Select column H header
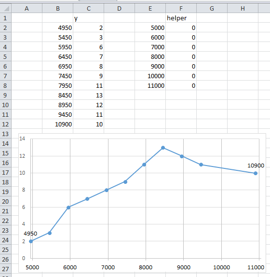 [243, 8]
